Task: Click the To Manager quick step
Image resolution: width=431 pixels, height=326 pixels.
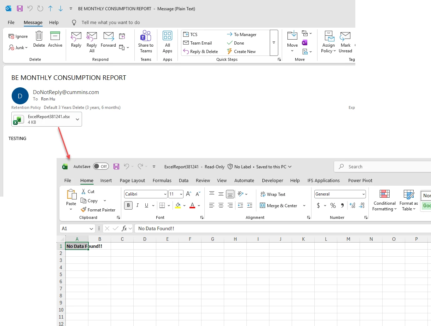Action: pyautogui.click(x=241, y=34)
